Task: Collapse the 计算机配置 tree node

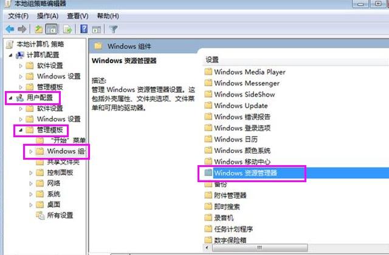Action: coord(12,55)
